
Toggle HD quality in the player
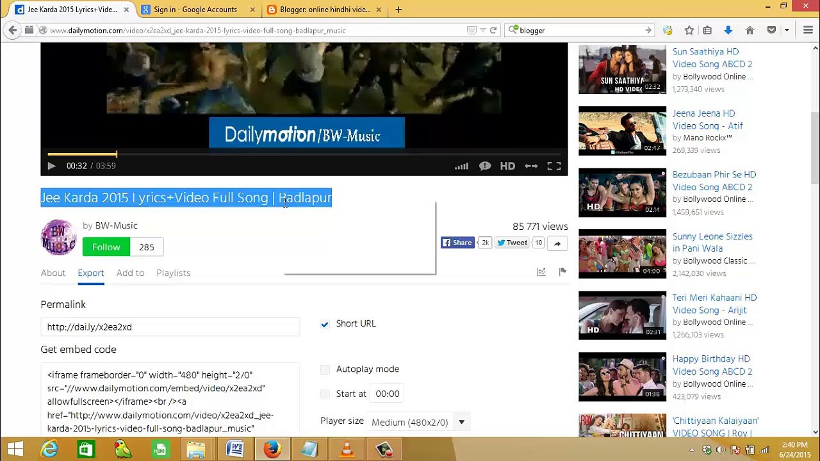point(507,166)
